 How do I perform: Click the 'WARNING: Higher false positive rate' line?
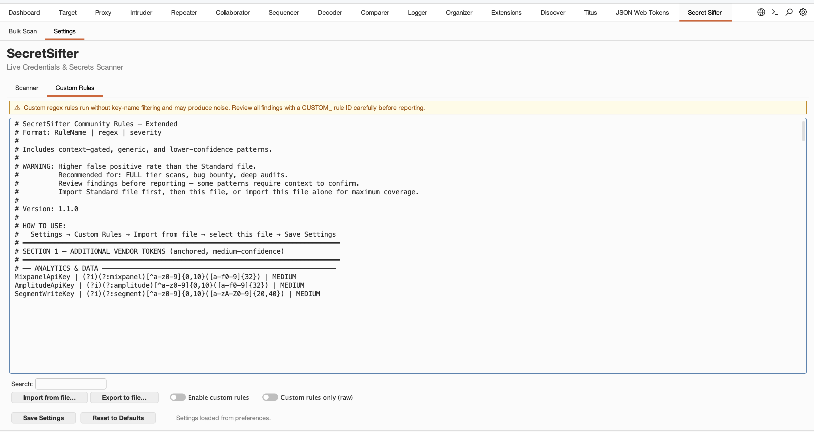(135, 166)
